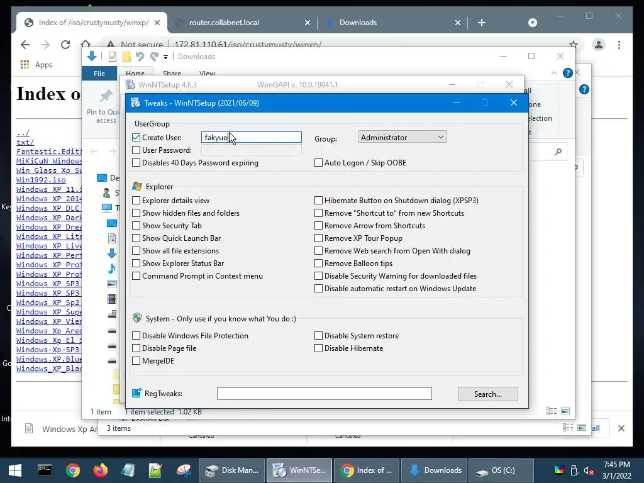
Task: Tick Auto Logon / Skip OOBE
Action: [318, 163]
